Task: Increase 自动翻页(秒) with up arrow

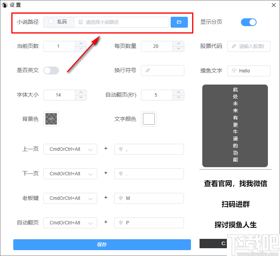Action: [178, 92]
